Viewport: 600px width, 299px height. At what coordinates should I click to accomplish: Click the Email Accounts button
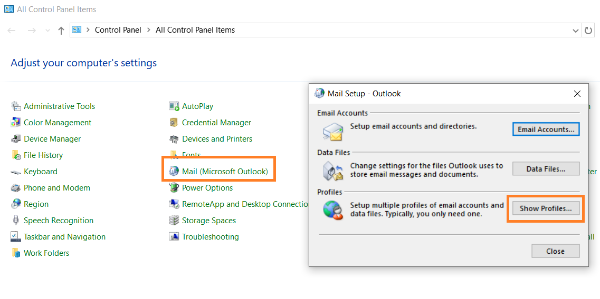546,129
